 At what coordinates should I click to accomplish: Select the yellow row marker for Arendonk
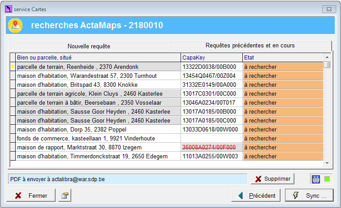coord(13,67)
